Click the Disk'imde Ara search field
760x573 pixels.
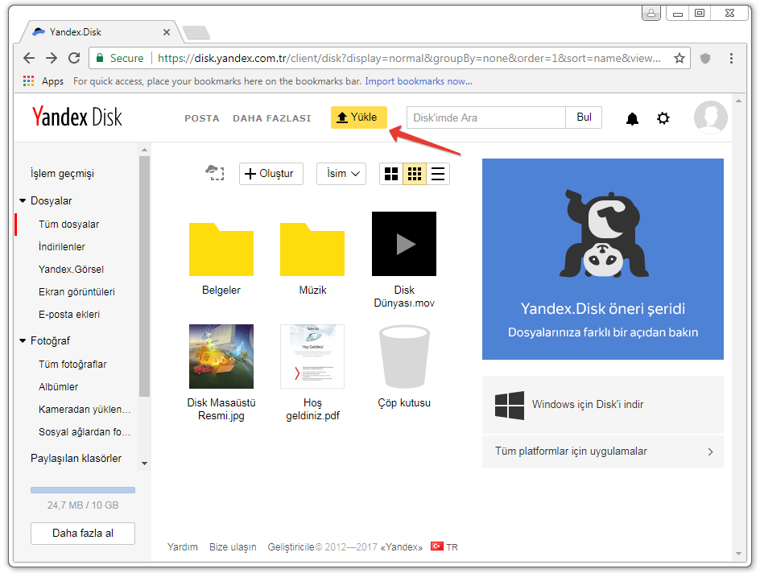tap(485, 117)
